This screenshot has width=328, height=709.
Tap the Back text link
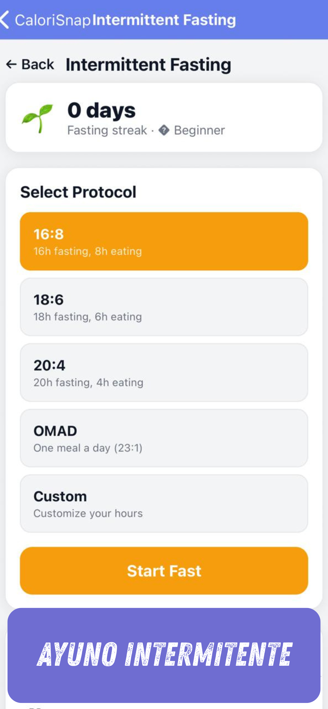(38, 64)
